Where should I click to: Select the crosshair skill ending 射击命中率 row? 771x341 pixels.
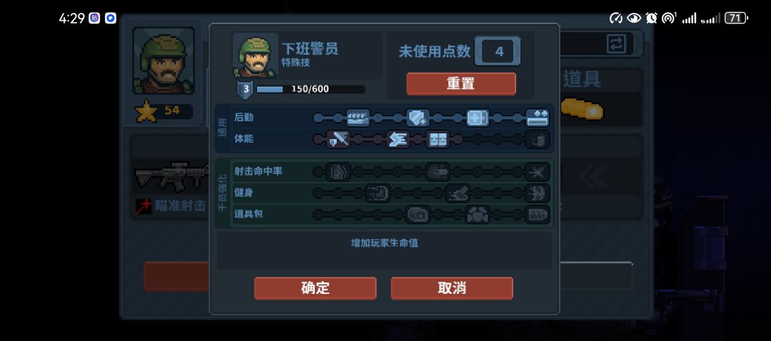point(537,172)
